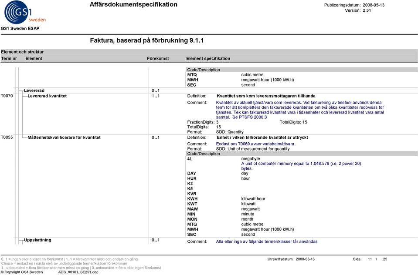Click occurrence 0..1 for Uppskattning
Viewport: 418px width, 275px height.
pyautogui.click(x=156, y=240)
